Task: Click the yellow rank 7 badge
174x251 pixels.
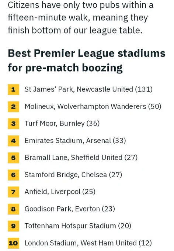Action: pyautogui.click(x=13, y=192)
